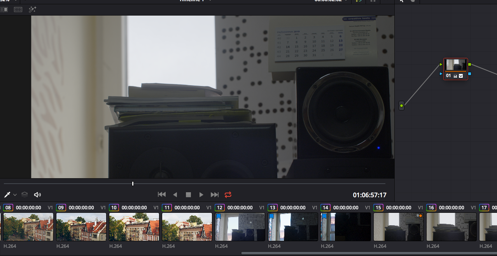Click the magic wand highlight icon

coord(33,9)
